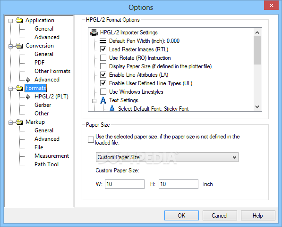The width and height of the screenshot is (282, 227).
Task: Collapse the Formats tree node
Action: click(10, 89)
